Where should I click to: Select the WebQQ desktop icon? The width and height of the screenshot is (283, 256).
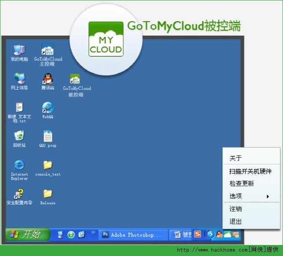click(48, 108)
